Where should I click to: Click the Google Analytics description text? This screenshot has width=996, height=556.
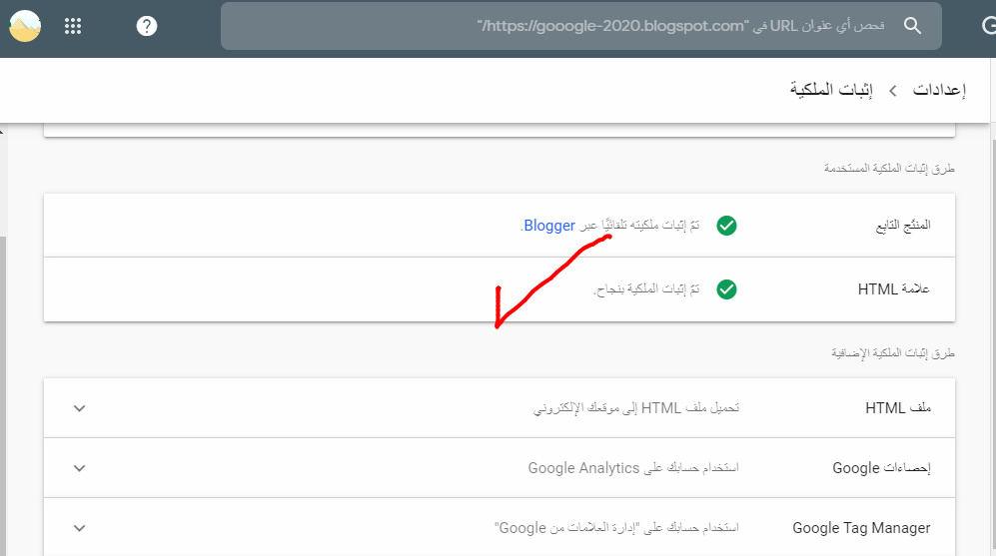click(x=633, y=468)
